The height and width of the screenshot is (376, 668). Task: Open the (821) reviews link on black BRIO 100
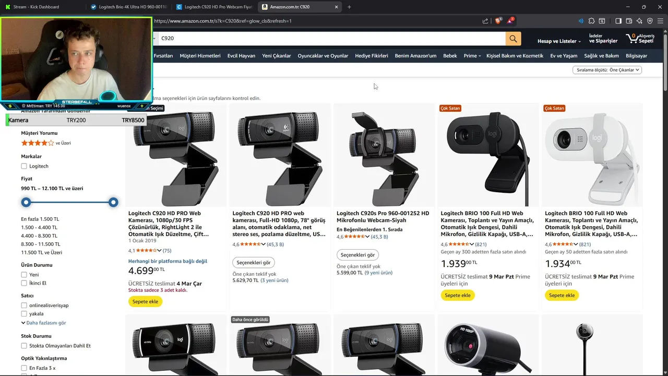pos(481,244)
